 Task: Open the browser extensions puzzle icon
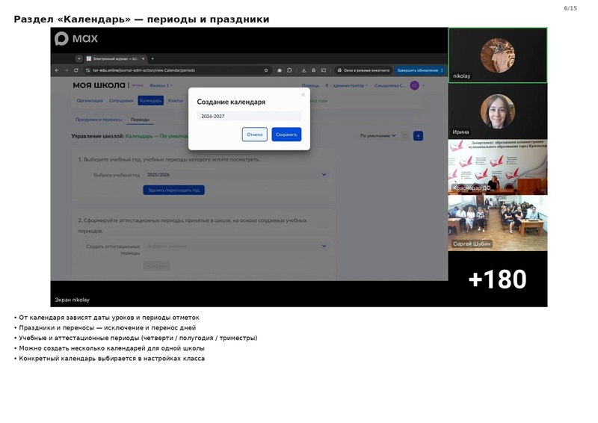(x=289, y=70)
